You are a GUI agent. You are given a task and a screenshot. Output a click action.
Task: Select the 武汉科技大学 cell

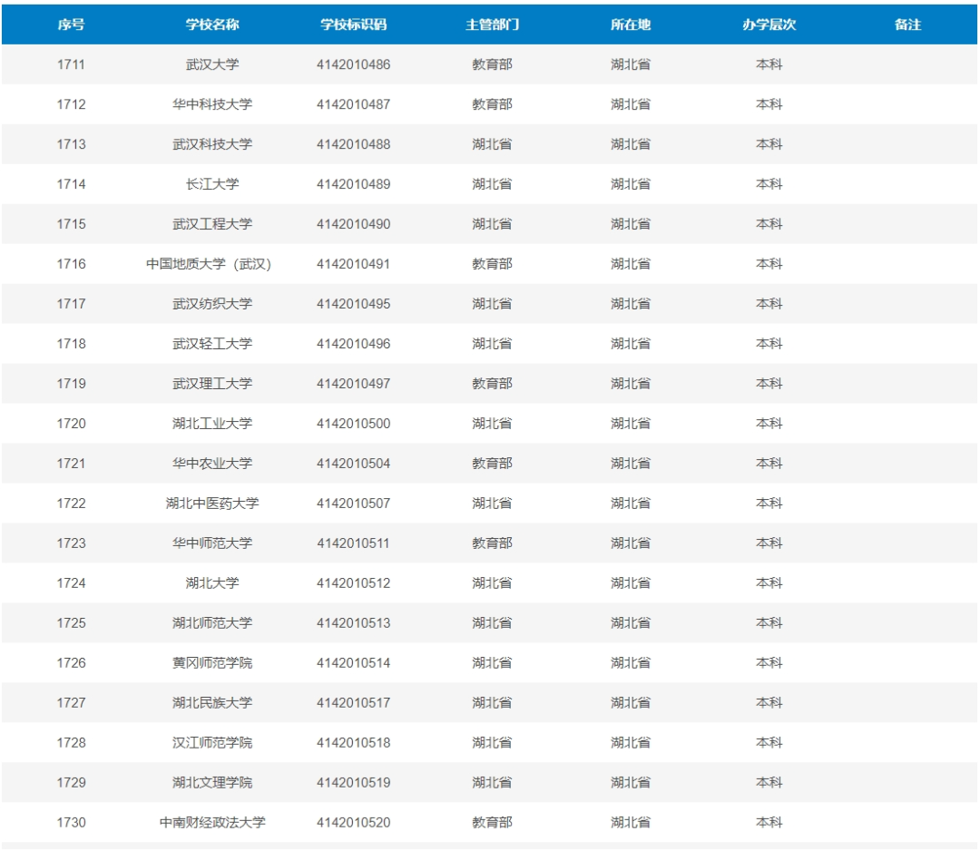click(x=211, y=144)
